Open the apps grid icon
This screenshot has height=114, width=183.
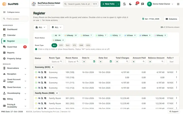pyautogui.click(x=178, y=4)
